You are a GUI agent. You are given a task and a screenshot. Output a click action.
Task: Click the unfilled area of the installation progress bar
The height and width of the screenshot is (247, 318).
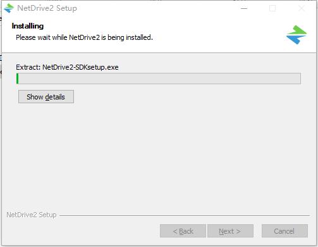tap(159, 79)
